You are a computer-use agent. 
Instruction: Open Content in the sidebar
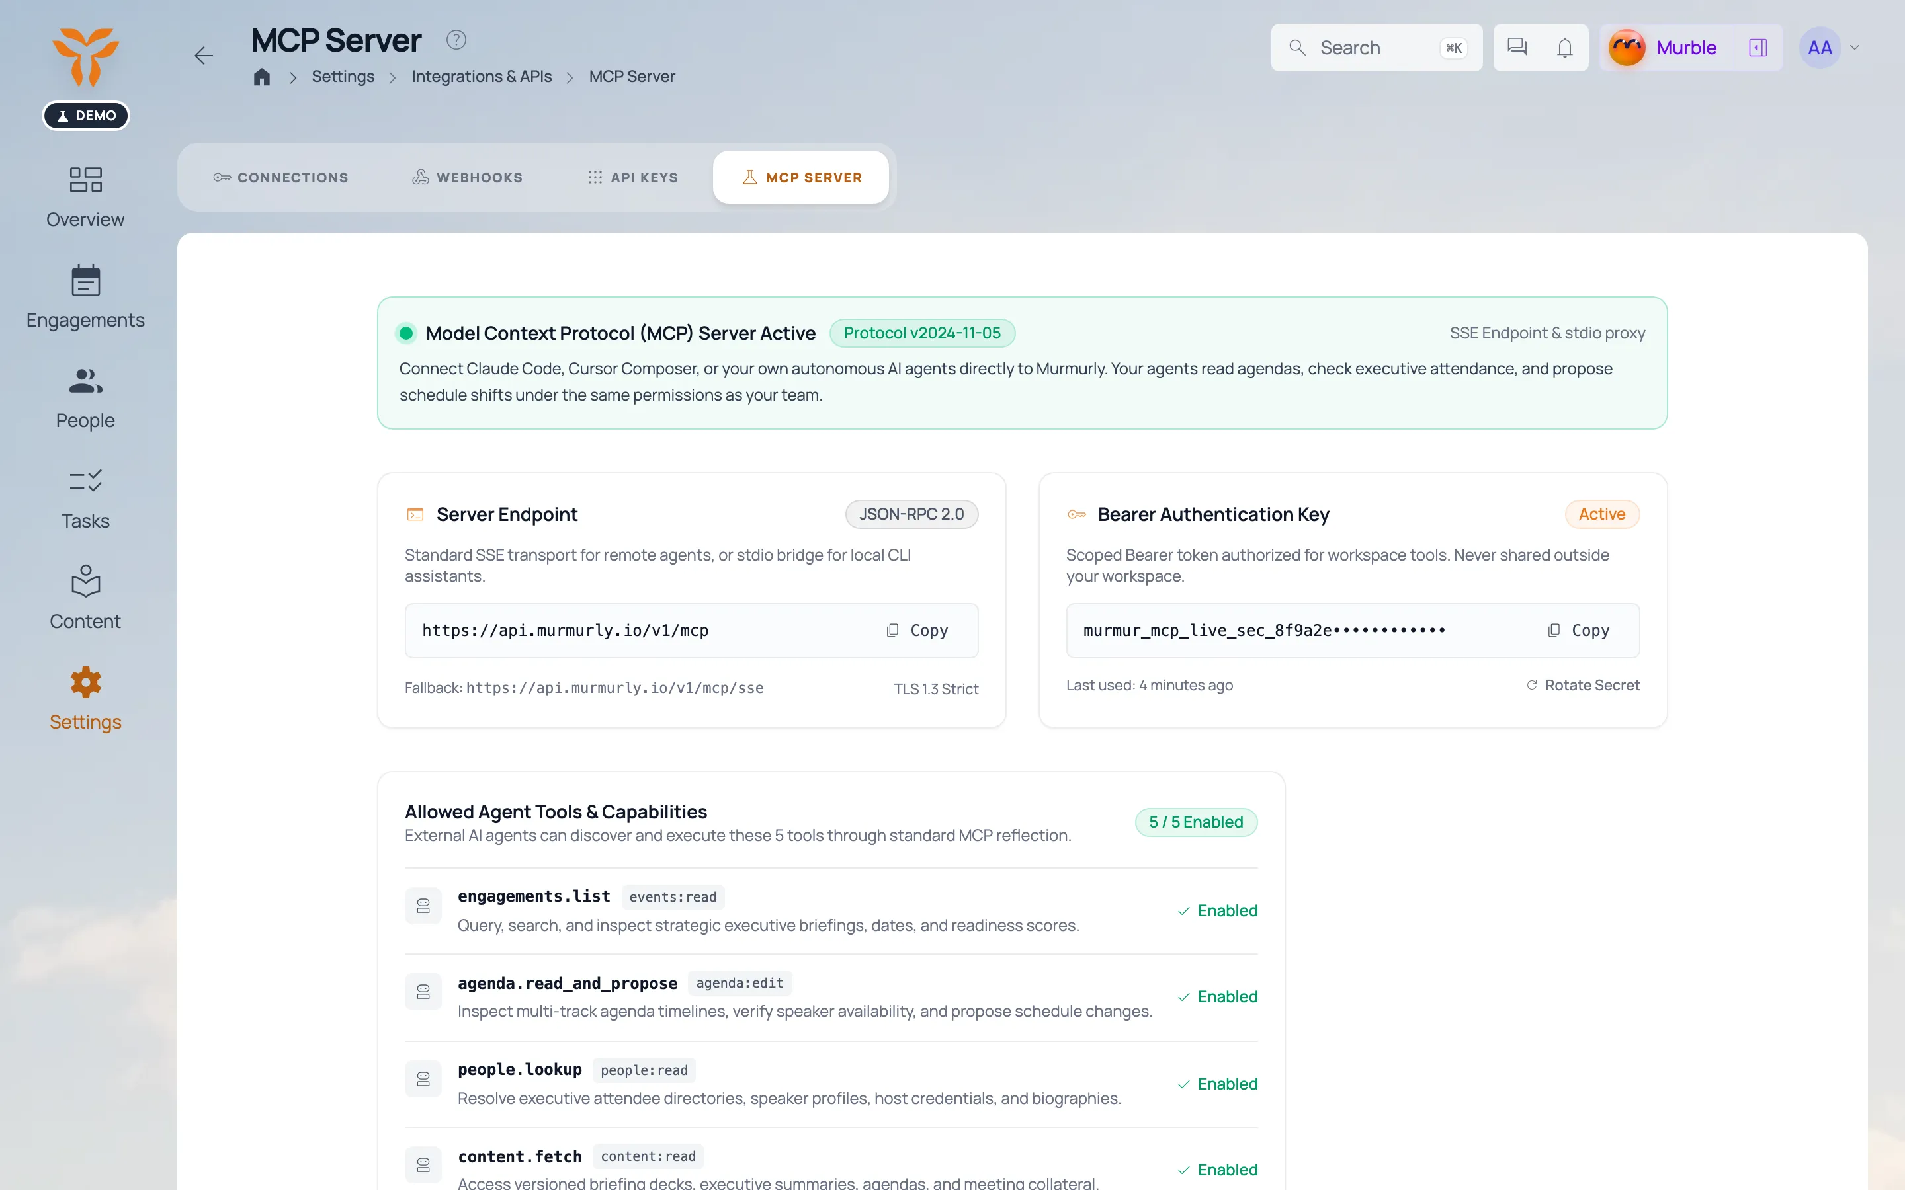pyautogui.click(x=85, y=599)
